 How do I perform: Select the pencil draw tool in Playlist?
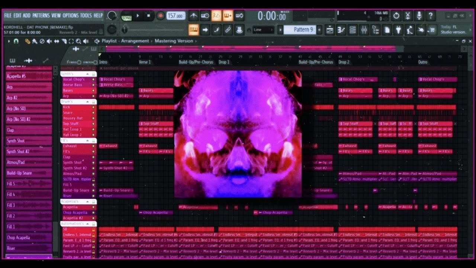28,41
